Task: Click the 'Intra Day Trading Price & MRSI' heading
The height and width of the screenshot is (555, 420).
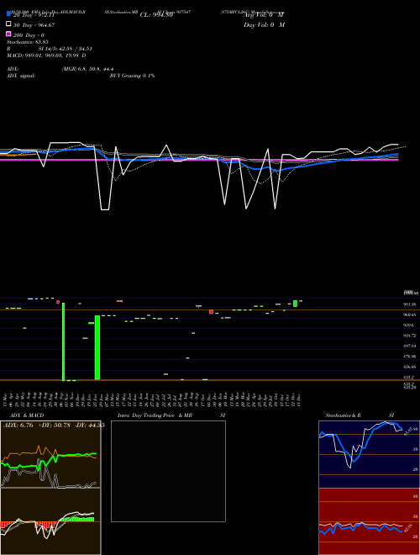Action: click(171, 415)
